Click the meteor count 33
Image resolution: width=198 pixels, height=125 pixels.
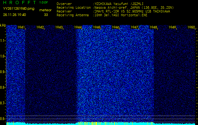click(x=46, y=15)
